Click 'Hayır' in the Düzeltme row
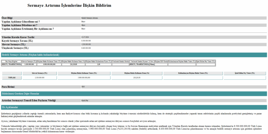This screenshot has width=268, height=134. tap(83, 25)
